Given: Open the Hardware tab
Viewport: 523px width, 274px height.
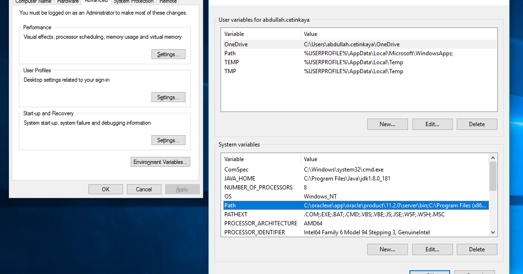Looking at the screenshot, I should pos(68,2).
